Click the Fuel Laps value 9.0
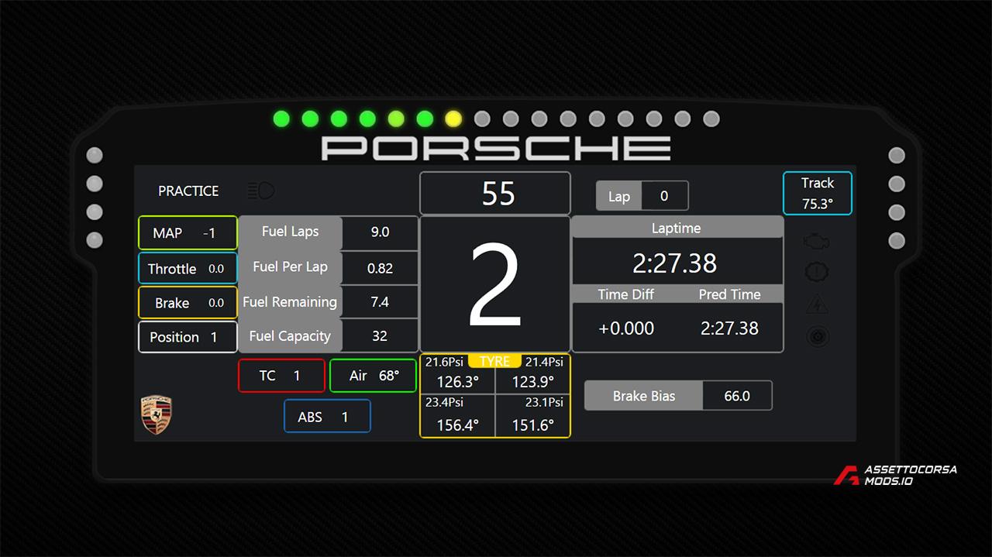This screenshot has height=557, width=992. point(380,232)
